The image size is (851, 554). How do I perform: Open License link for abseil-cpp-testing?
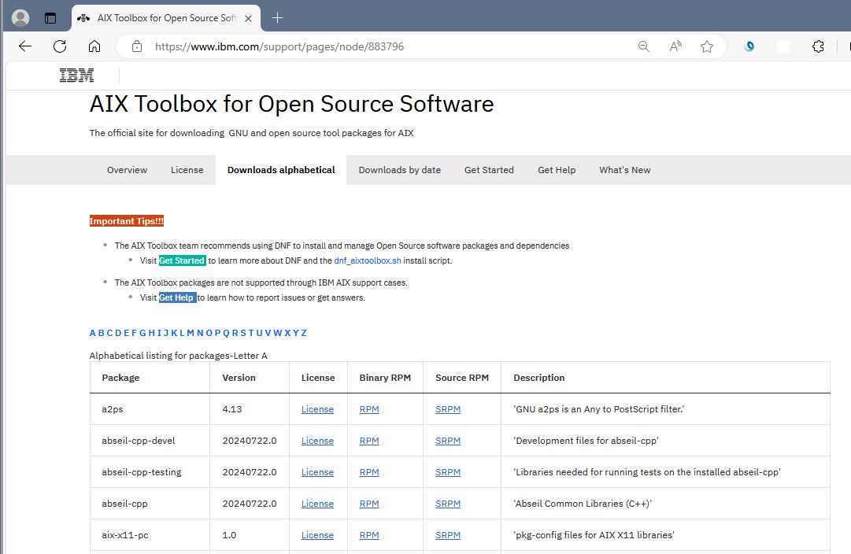[317, 472]
